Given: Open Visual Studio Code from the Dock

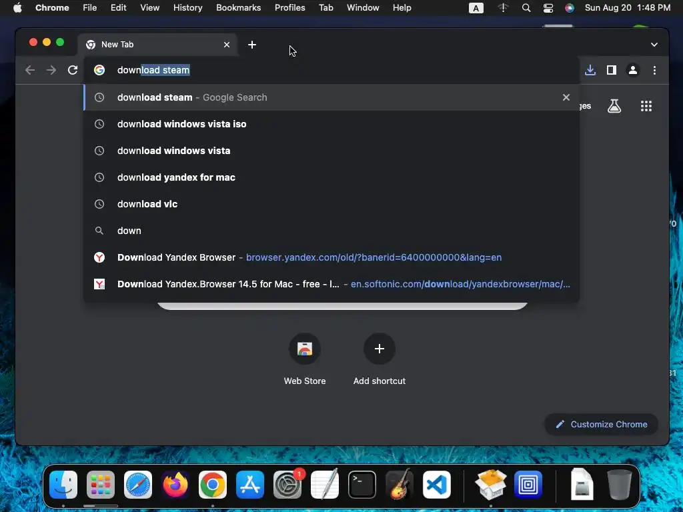Looking at the screenshot, I should pos(437,485).
